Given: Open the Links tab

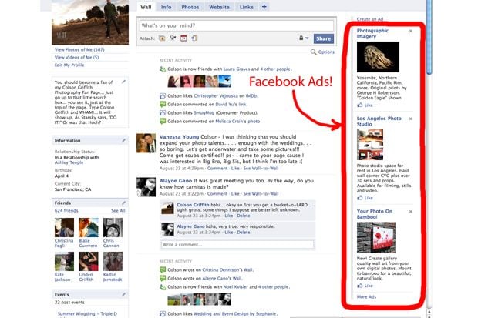Looking at the screenshot, I should [246, 7].
